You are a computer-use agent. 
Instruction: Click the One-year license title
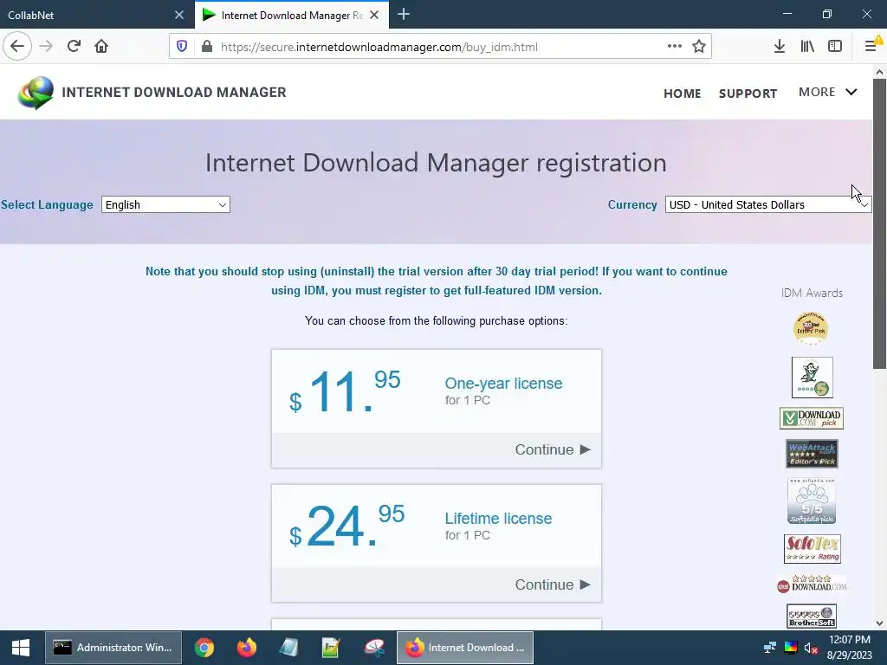(503, 384)
